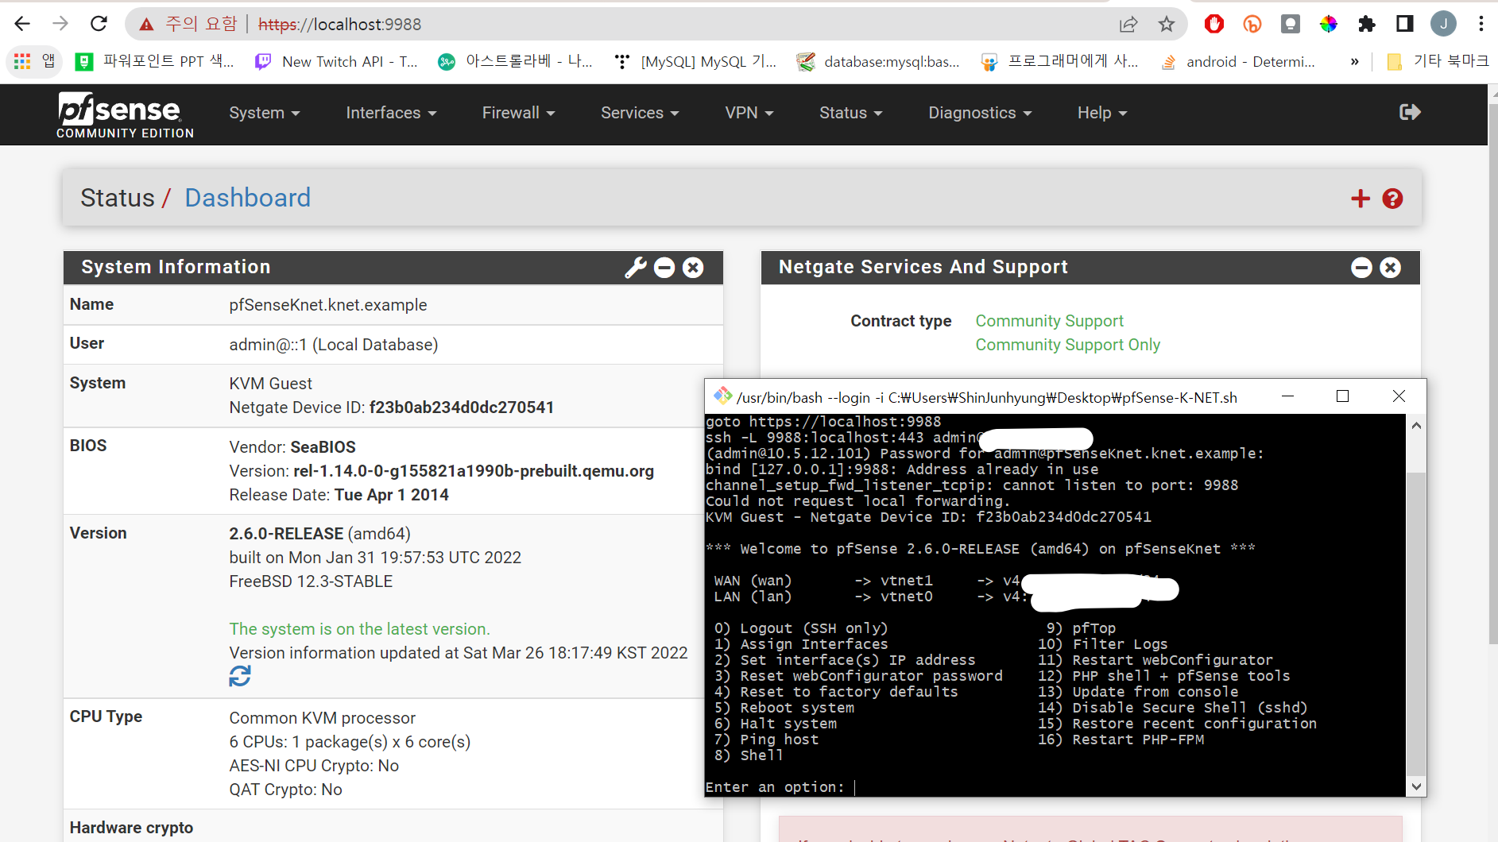Add a widget with the plus icon
The width and height of the screenshot is (1498, 842).
pos(1361,199)
